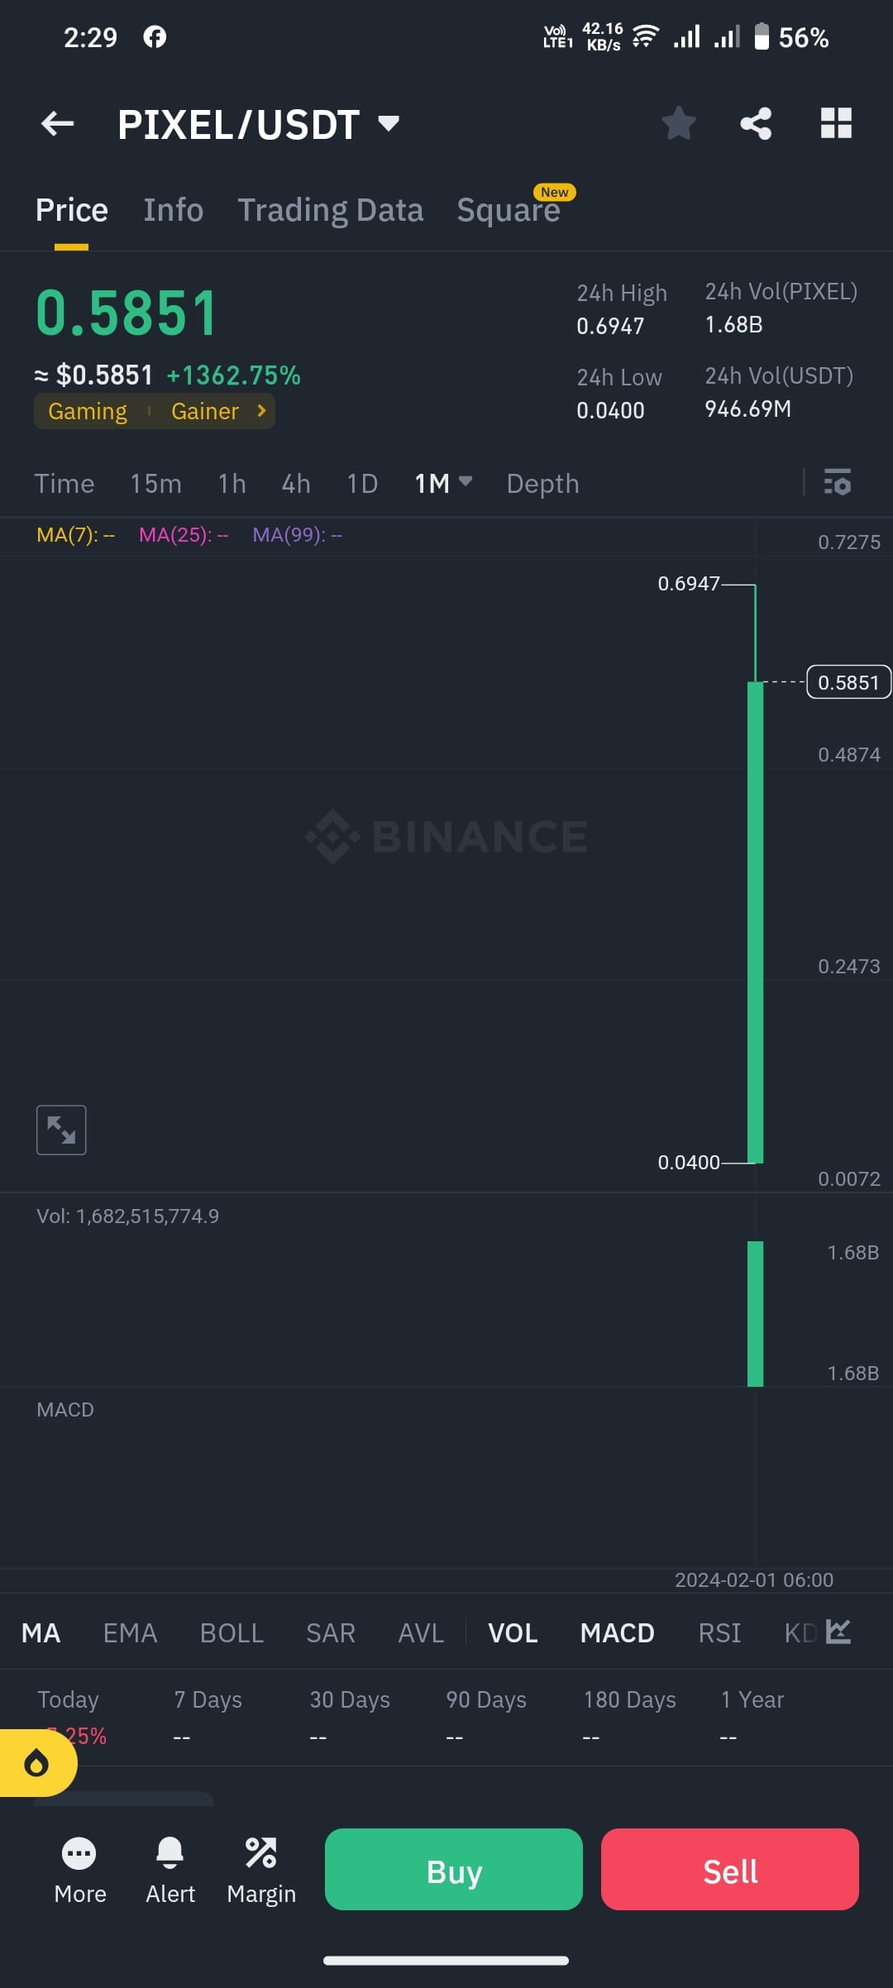Viewport: 893px width, 1988px height.
Task: Open the 1M timeframe dropdown
Action: [442, 483]
